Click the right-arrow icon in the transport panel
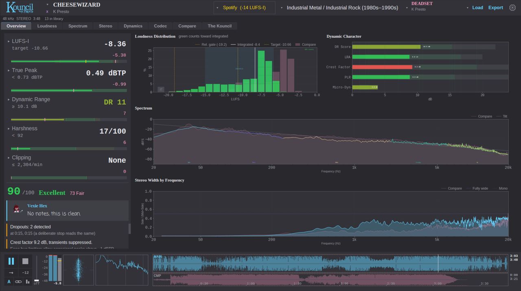The height and width of the screenshot is (291, 521). (11, 273)
